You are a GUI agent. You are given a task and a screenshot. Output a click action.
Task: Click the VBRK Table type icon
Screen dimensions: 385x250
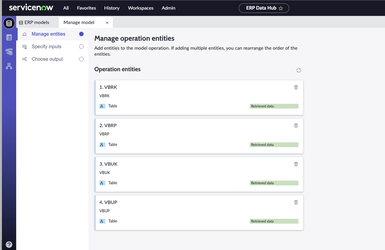[102, 106]
